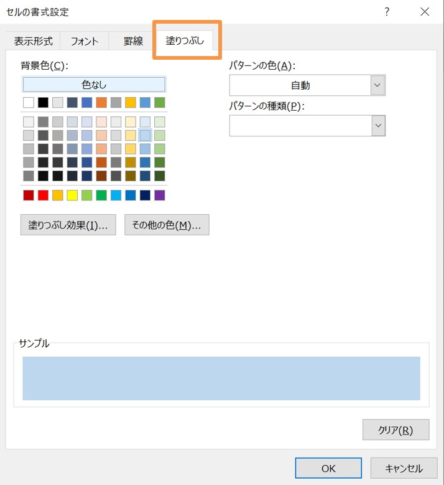Image resolution: width=444 pixels, height=485 pixels.
Task: Switch to the 表示形式 tab
Action: click(x=33, y=41)
